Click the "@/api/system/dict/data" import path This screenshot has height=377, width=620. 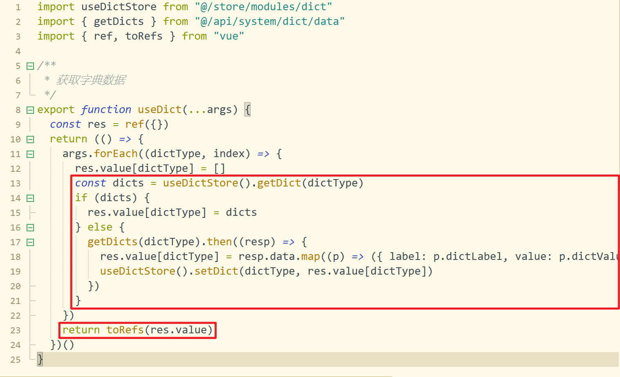click(270, 22)
